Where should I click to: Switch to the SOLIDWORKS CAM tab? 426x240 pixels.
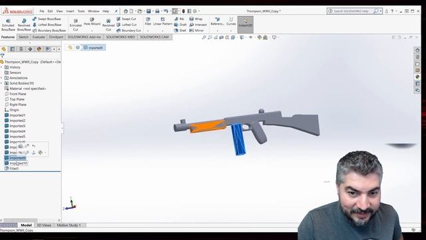(154, 37)
